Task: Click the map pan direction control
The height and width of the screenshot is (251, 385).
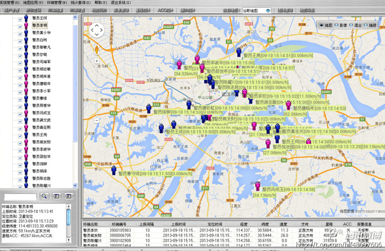Action: pyautogui.click(x=96, y=30)
